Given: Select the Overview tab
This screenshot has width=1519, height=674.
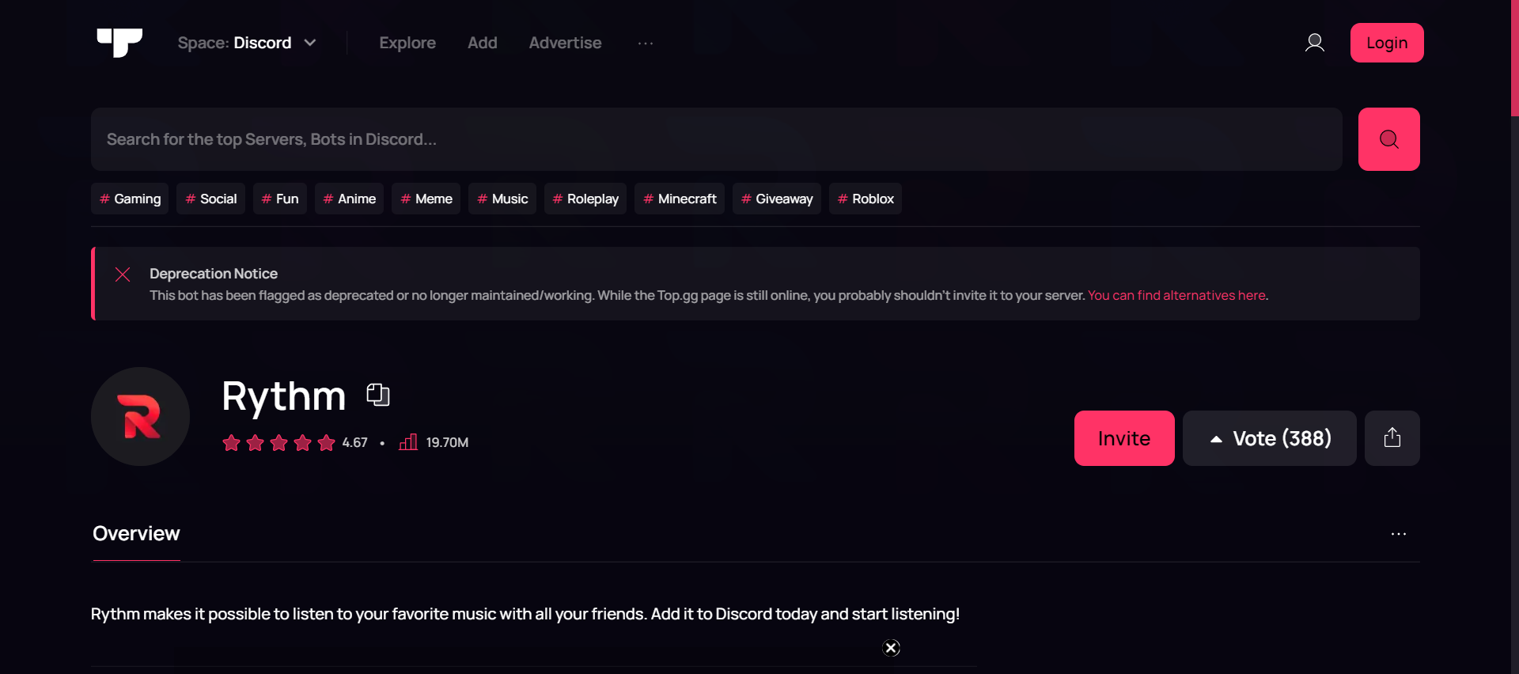Looking at the screenshot, I should coord(136,534).
